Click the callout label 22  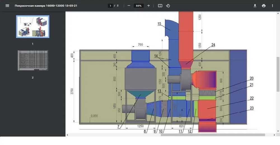(x=252, y=98)
